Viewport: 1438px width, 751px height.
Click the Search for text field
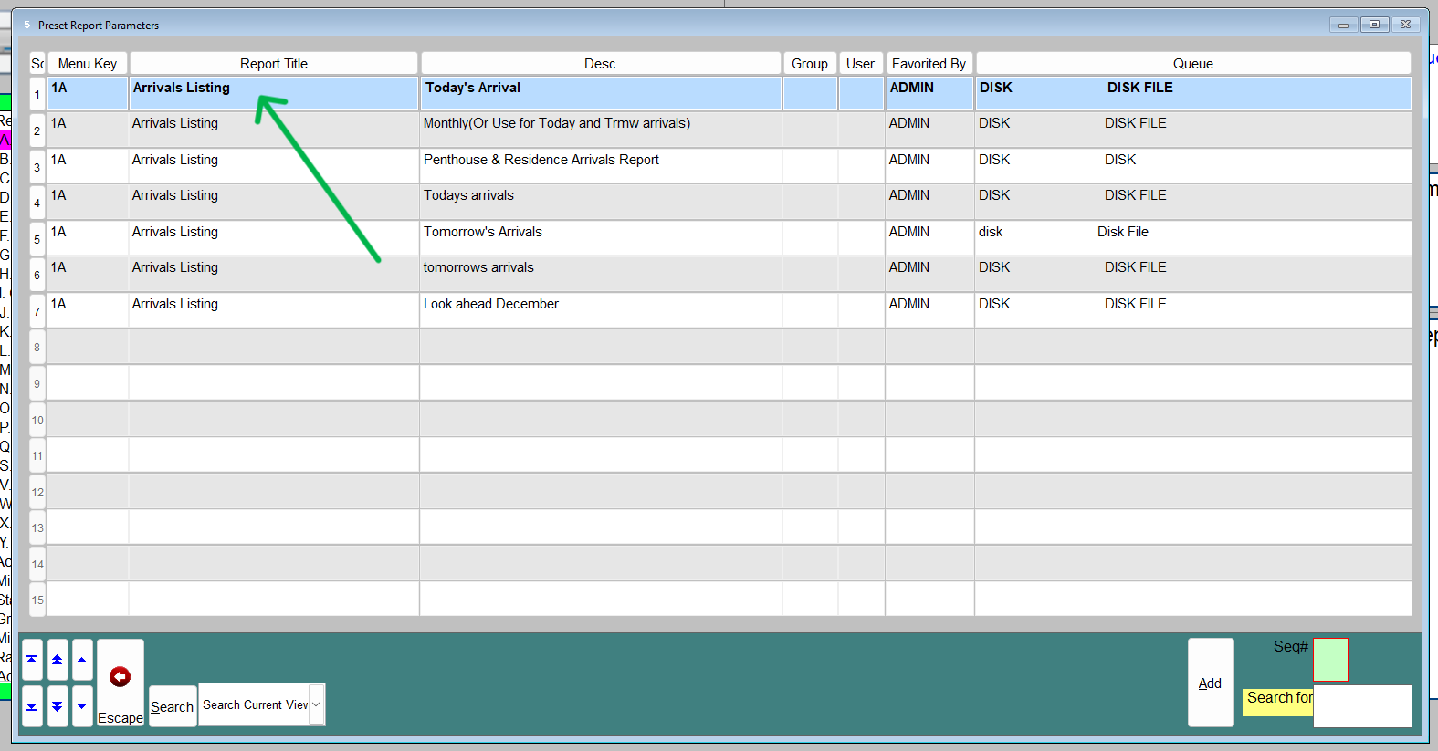(1361, 706)
